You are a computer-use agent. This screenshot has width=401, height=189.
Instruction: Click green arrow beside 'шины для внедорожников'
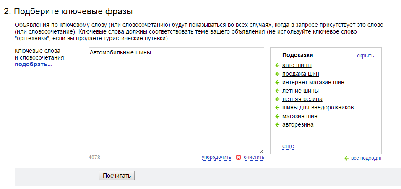point(277,108)
